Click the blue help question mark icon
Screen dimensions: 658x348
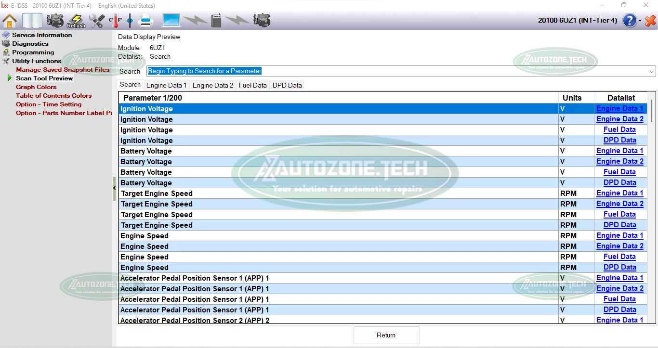pos(630,21)
